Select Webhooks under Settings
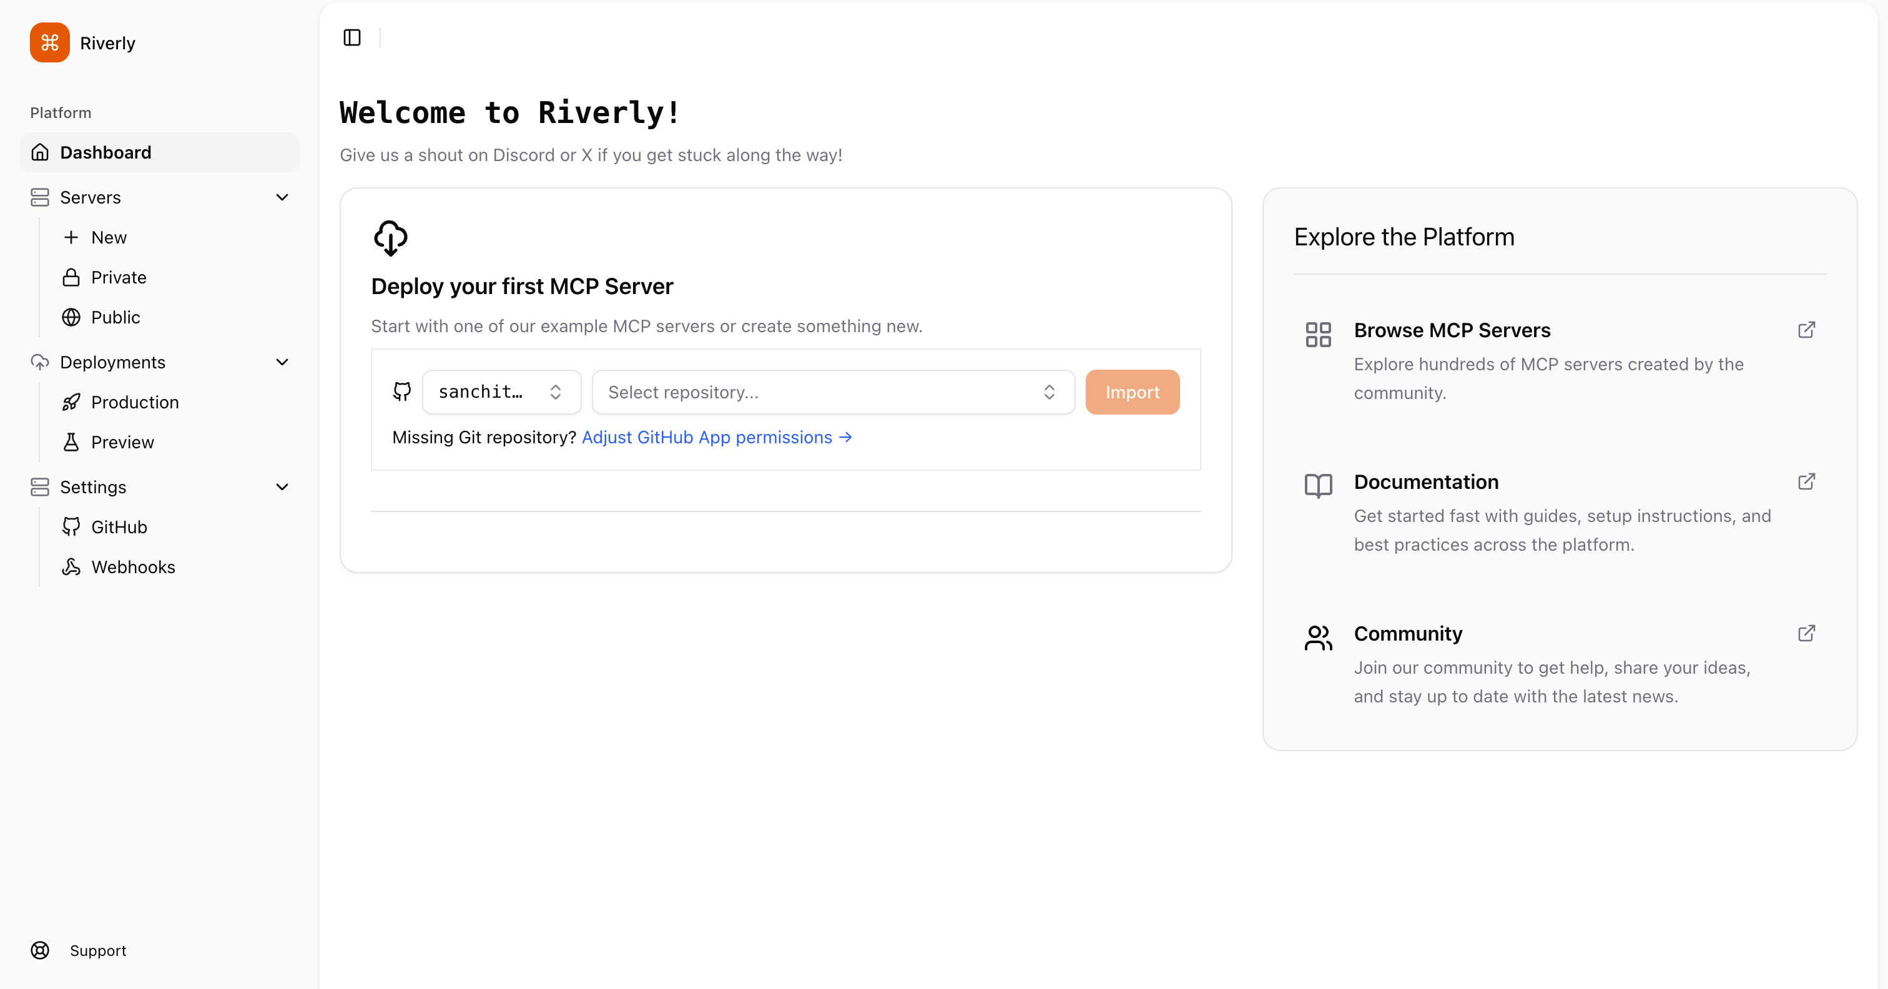The image size is (1888, 989). (132, 567)
